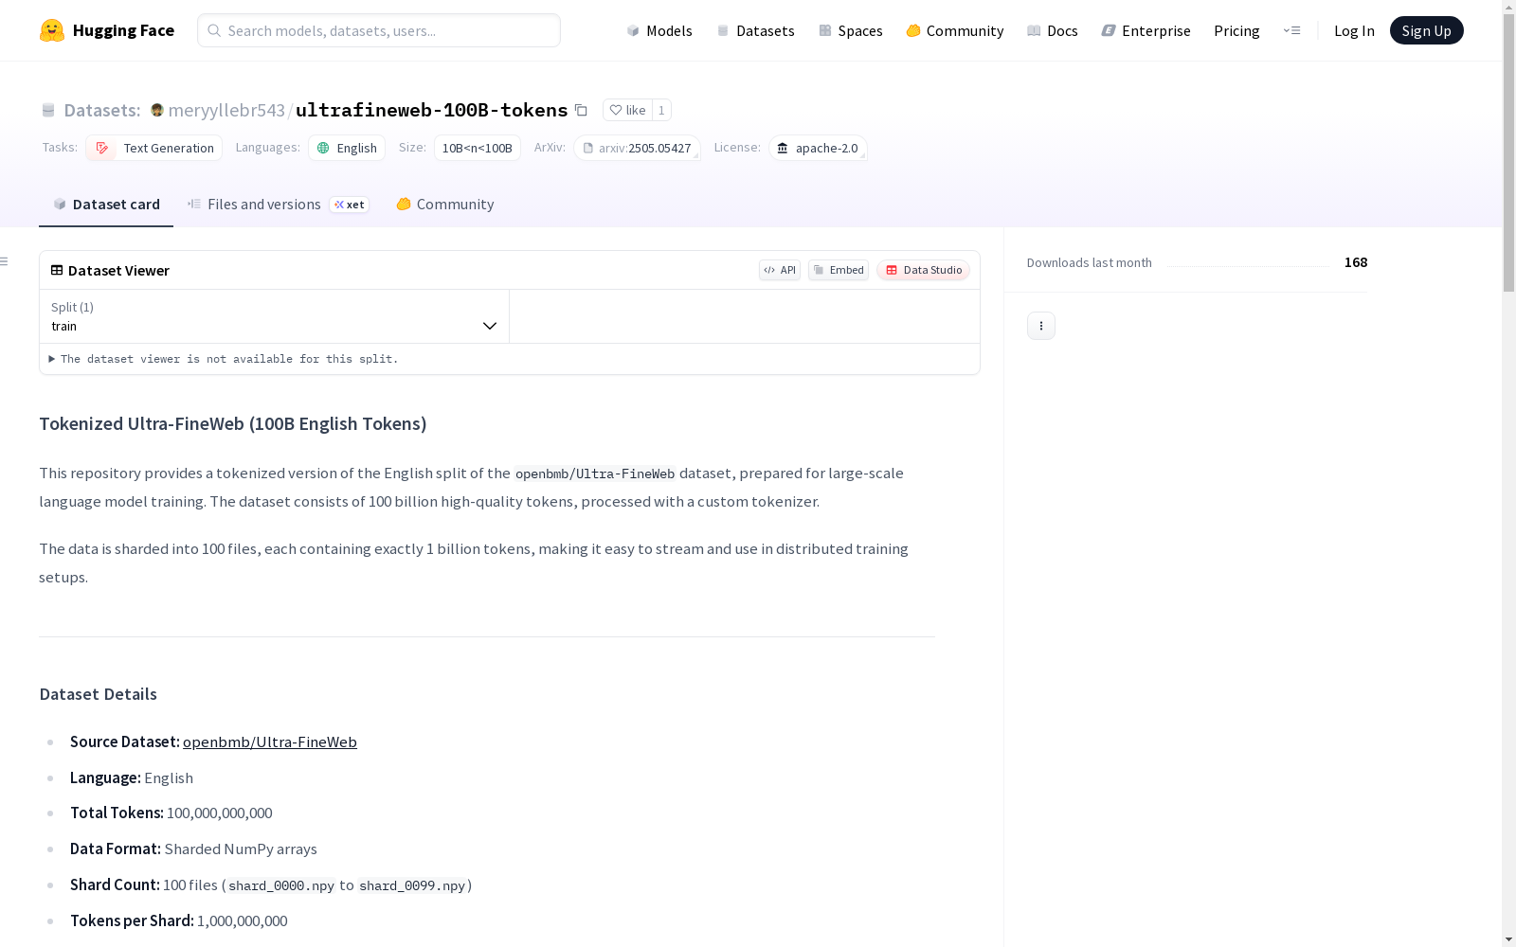
Task: Open the meryyllebr543 profile link
Action: pyautogui.click(x=226, y=110)
